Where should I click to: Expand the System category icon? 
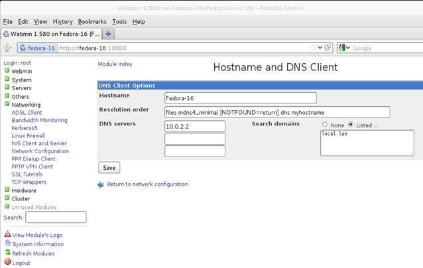click(7, 79)
